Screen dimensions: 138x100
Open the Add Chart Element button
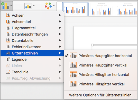(x=7, y=6)
